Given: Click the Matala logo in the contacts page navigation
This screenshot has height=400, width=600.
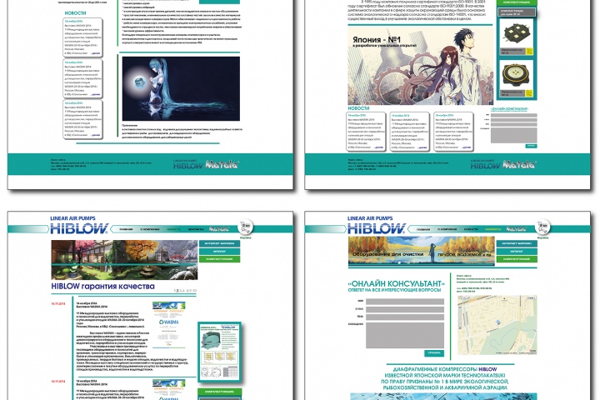Looking at the screenshot, I should (x=516, y=229).
